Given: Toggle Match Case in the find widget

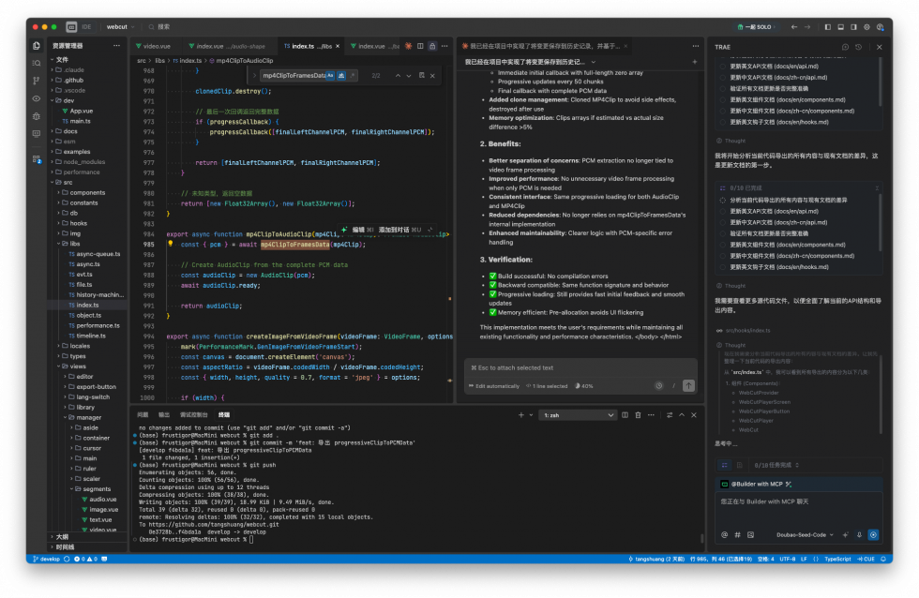Looking at the screenshot, I should click(x=332, y=75).
